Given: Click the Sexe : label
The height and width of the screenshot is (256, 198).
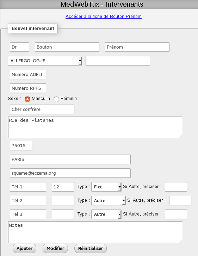Looking at the screenshot, I should pos(14,99).
